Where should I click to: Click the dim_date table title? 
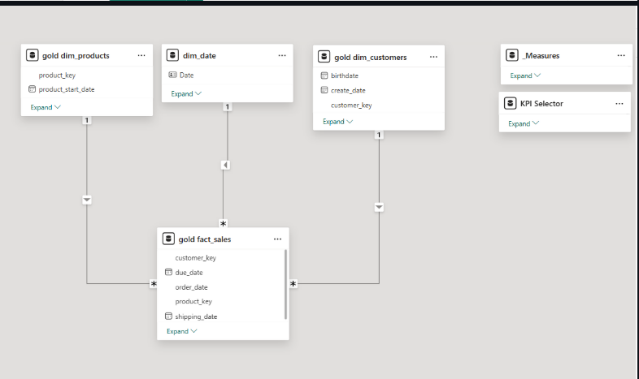(199, 56)
